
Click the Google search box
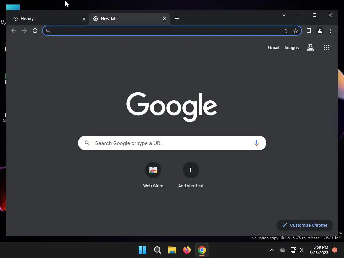coord(172,143)
